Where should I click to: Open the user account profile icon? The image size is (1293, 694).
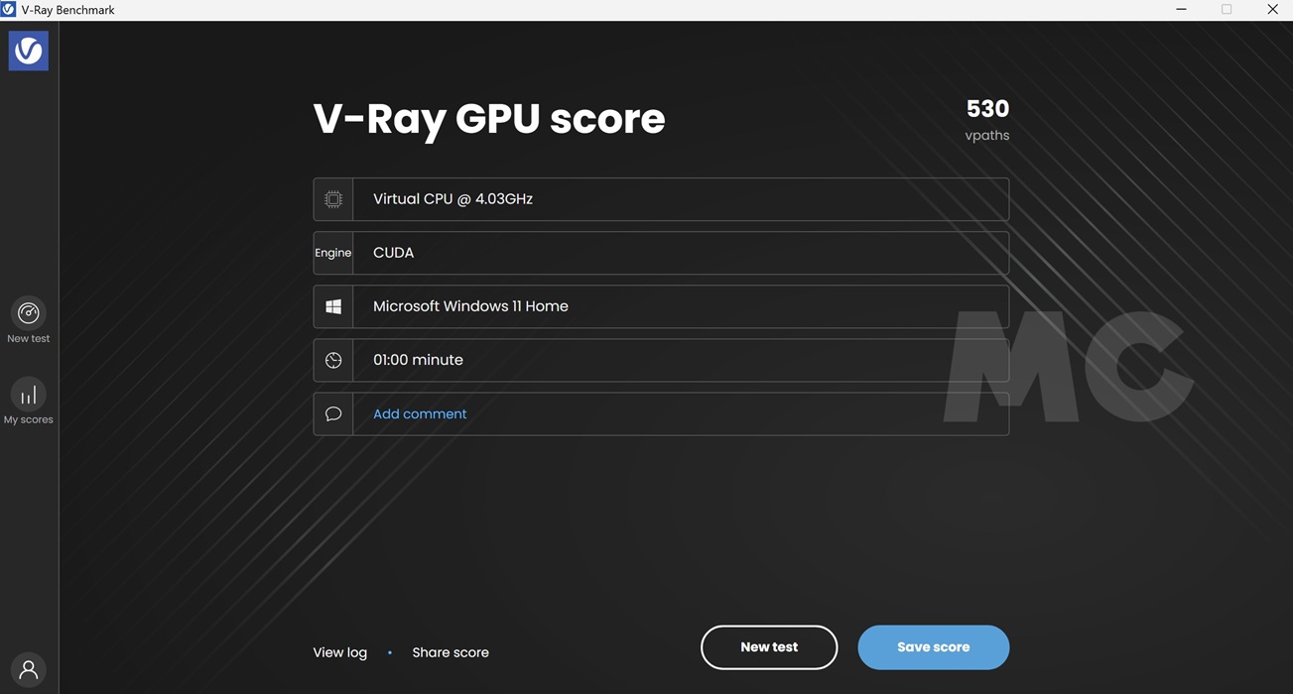(28, 670)
